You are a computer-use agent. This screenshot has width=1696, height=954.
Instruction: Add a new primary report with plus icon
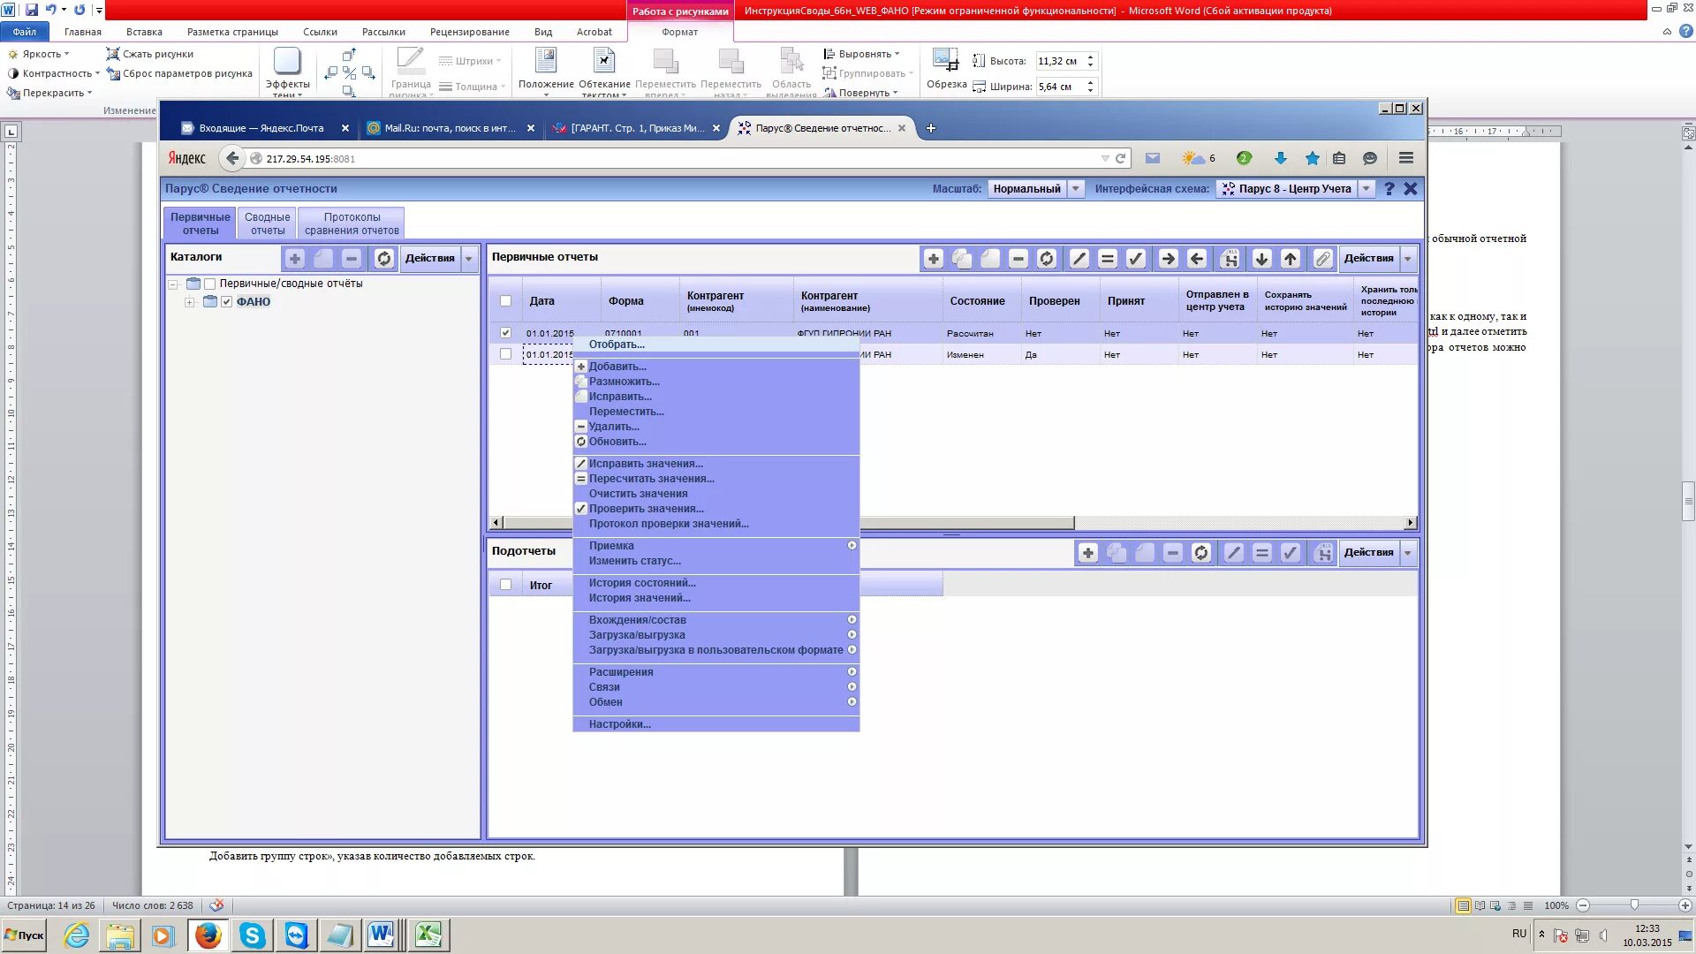pyautogui.click(x=934, y=259)
